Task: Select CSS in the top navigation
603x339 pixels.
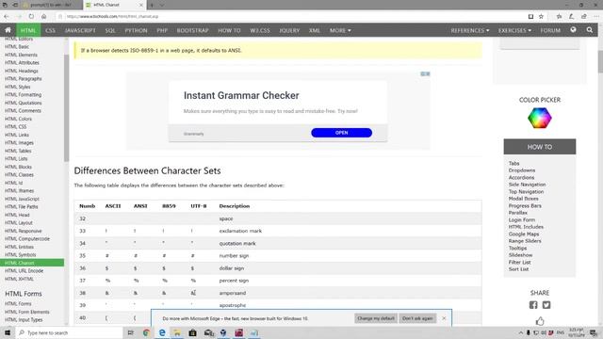Action: coord(50,30)
